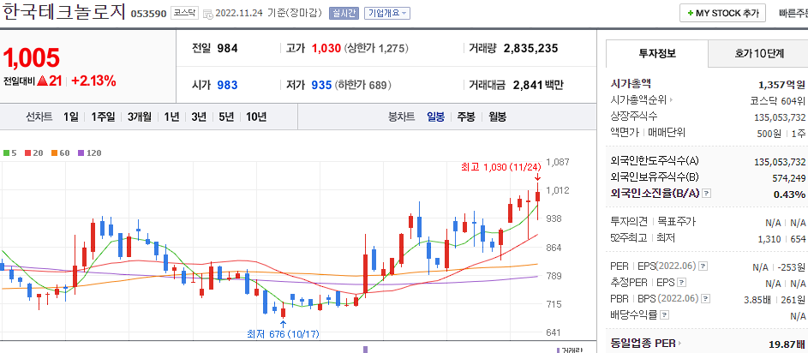
Task: Click the 실시간 badge button
Action: tap(344, 14)
